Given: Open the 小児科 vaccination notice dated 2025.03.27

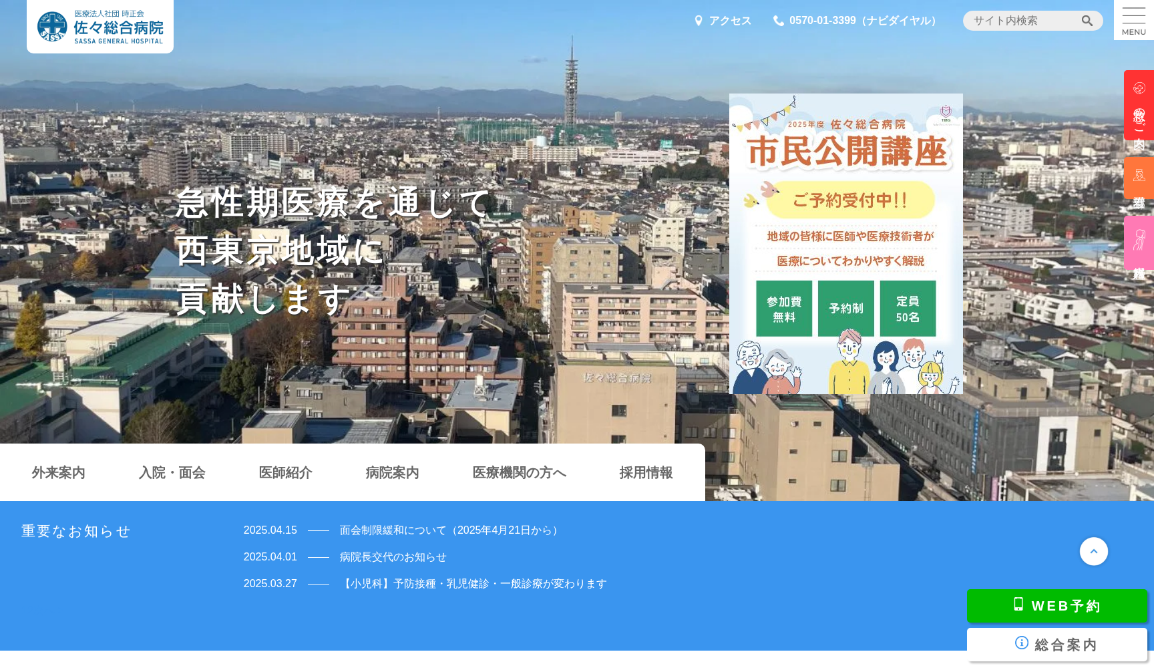Looking at the screenshot, I should pos(473,583).
